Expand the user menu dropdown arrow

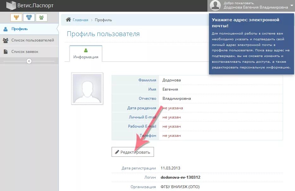pos(292,5)
